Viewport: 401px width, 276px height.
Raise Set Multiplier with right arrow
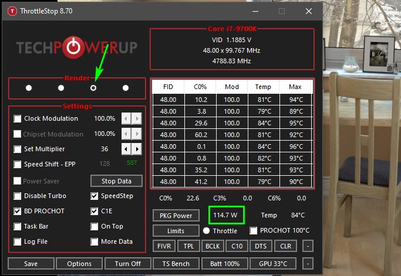pyautogui.click(x=137, y=149)
